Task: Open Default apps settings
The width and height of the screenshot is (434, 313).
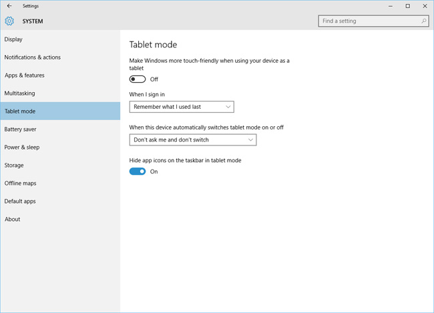Action: pos(60,201)
